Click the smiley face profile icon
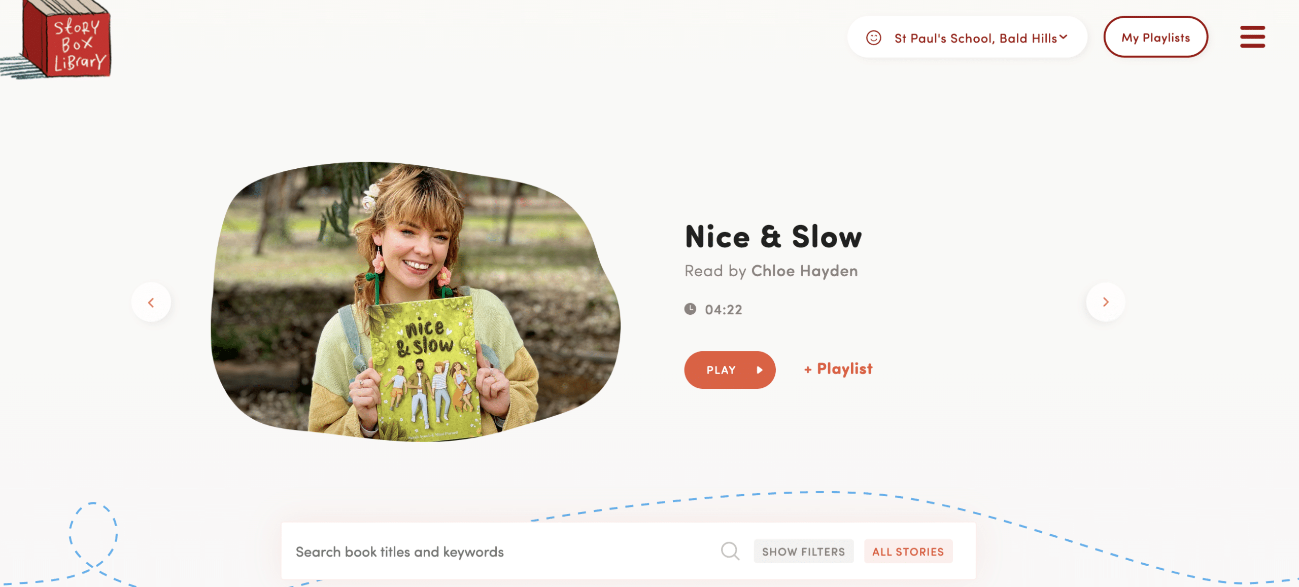This screenshot has height=587, width=1299. pyautogui.click(x=873, y=38)
